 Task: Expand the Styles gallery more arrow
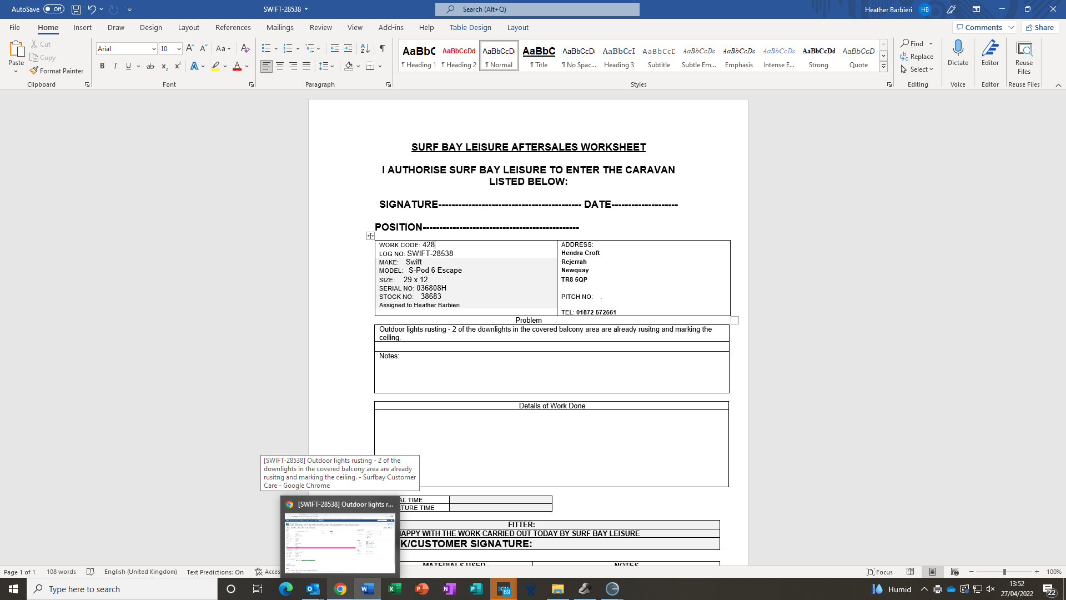pyautogui.click(x=883, y=67)
